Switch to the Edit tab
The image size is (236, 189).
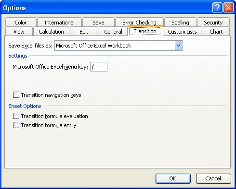(x=84, y=32)
